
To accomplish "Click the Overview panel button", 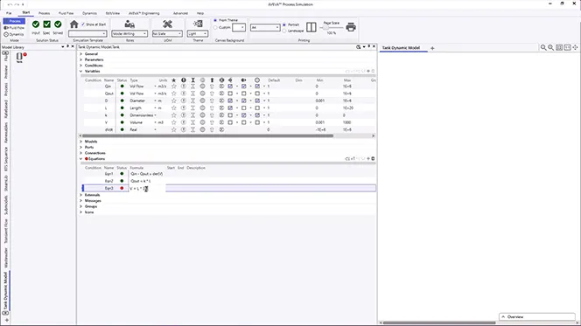I will tap(537, 316).
